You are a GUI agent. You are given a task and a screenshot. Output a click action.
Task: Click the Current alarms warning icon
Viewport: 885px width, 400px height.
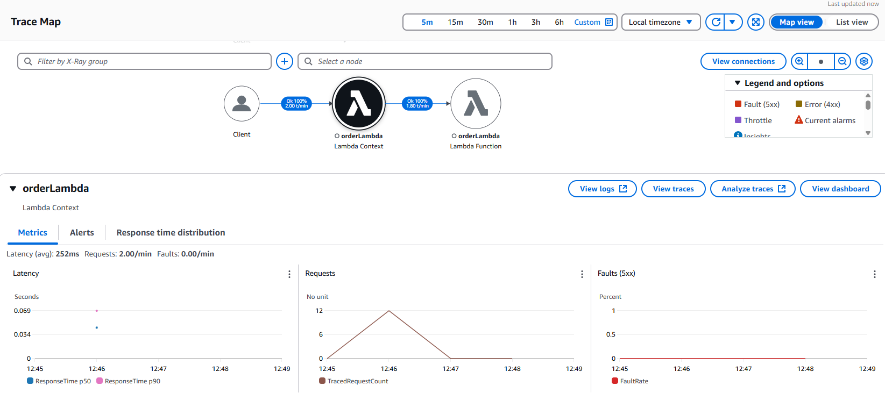799,120
